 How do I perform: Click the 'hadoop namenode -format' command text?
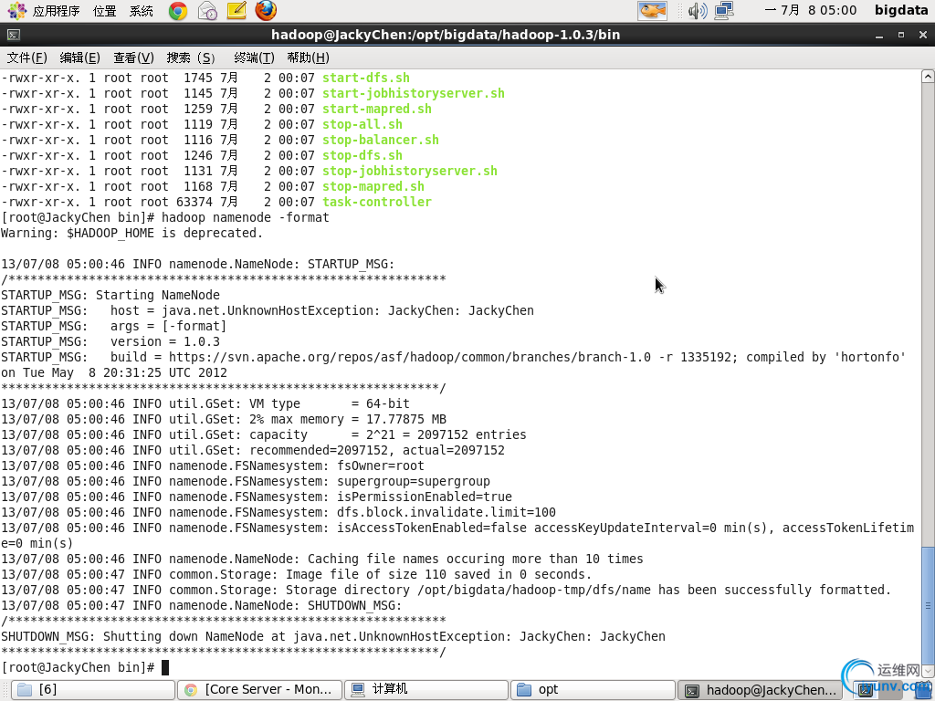coord(245,217)
